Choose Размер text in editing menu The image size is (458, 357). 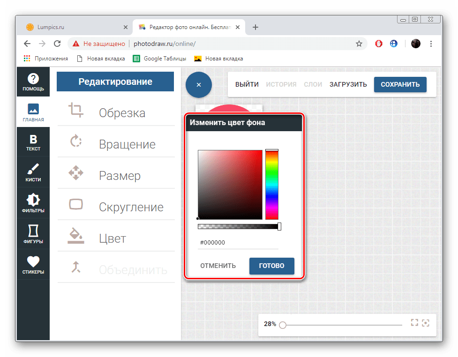click(x=120, y=175)
